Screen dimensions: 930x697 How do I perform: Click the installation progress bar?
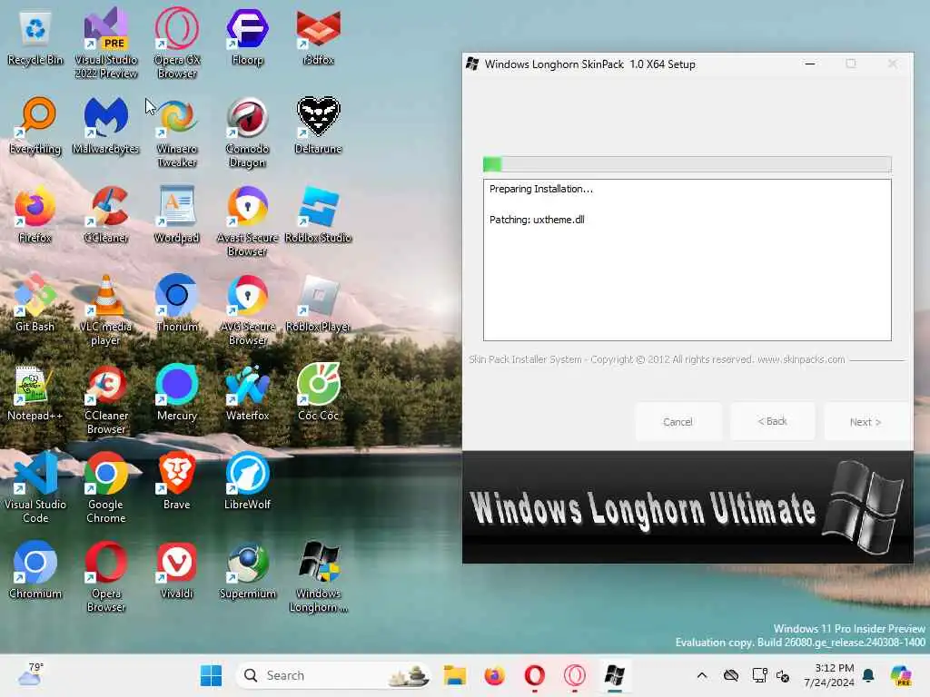point(687,163)
